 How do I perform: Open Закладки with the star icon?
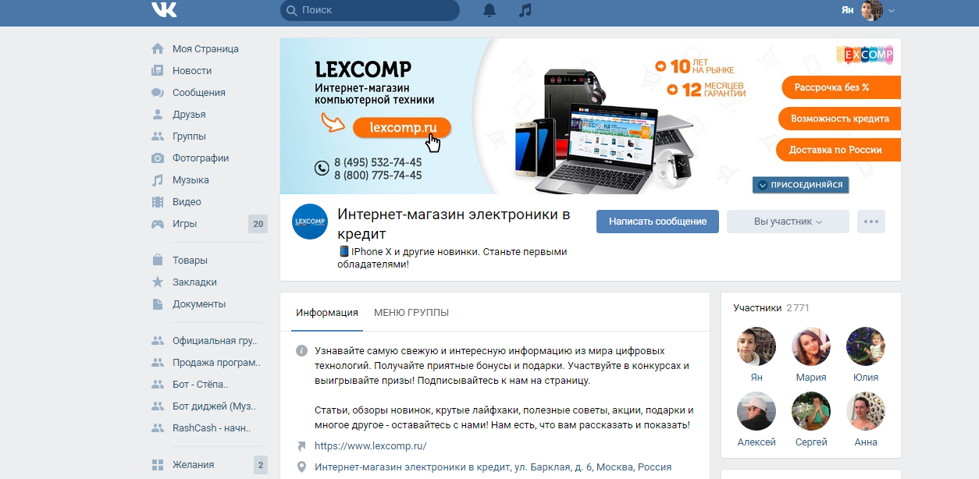point(194,282)
